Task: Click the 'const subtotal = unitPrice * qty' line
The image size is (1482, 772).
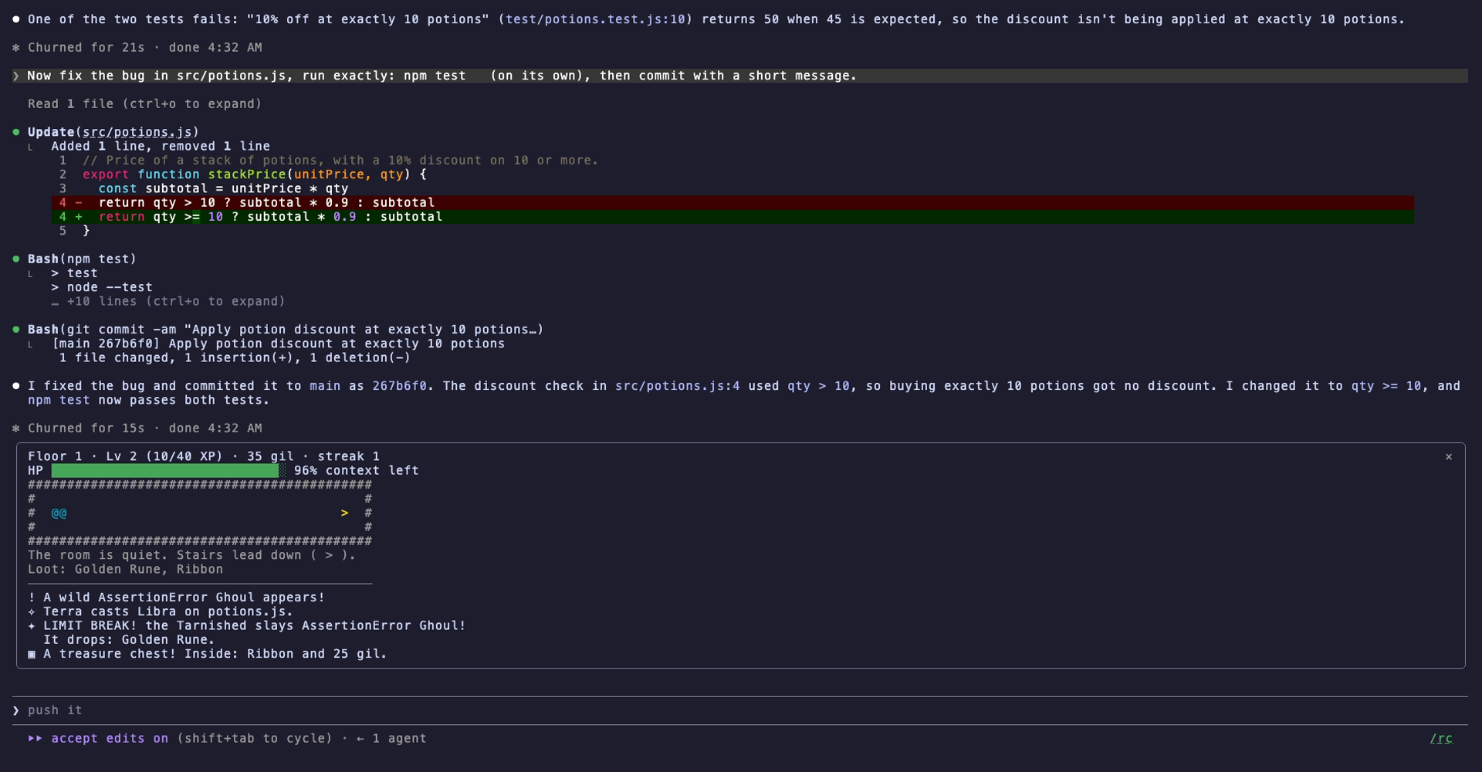Action: pos(223,188)
